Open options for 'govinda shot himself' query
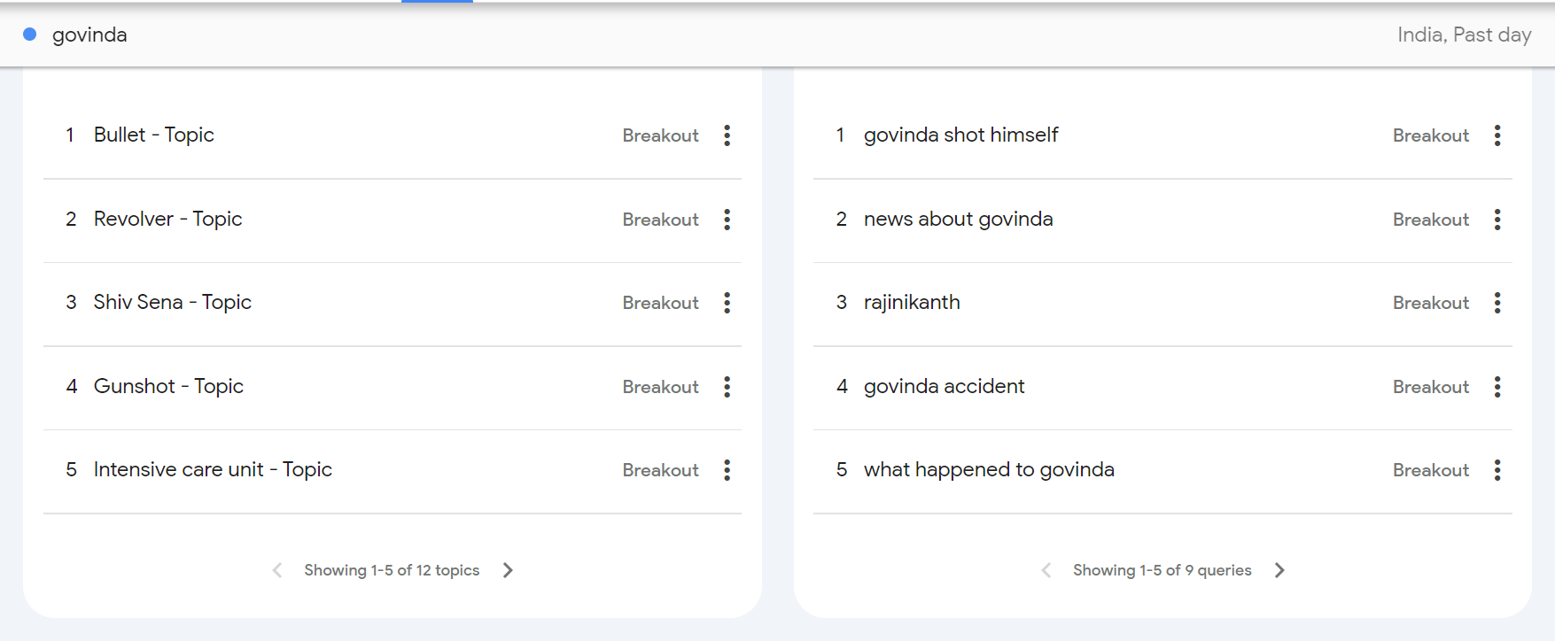Image resolution: width=1555 pixels, height=641 pixels. [1497, 135]
